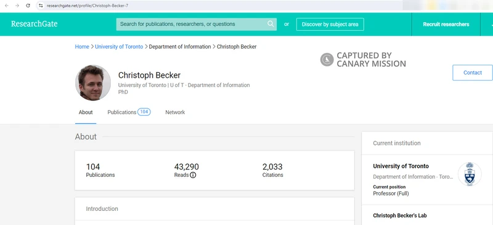Click the publications search input field
The image size is (493, 225).
197,24
